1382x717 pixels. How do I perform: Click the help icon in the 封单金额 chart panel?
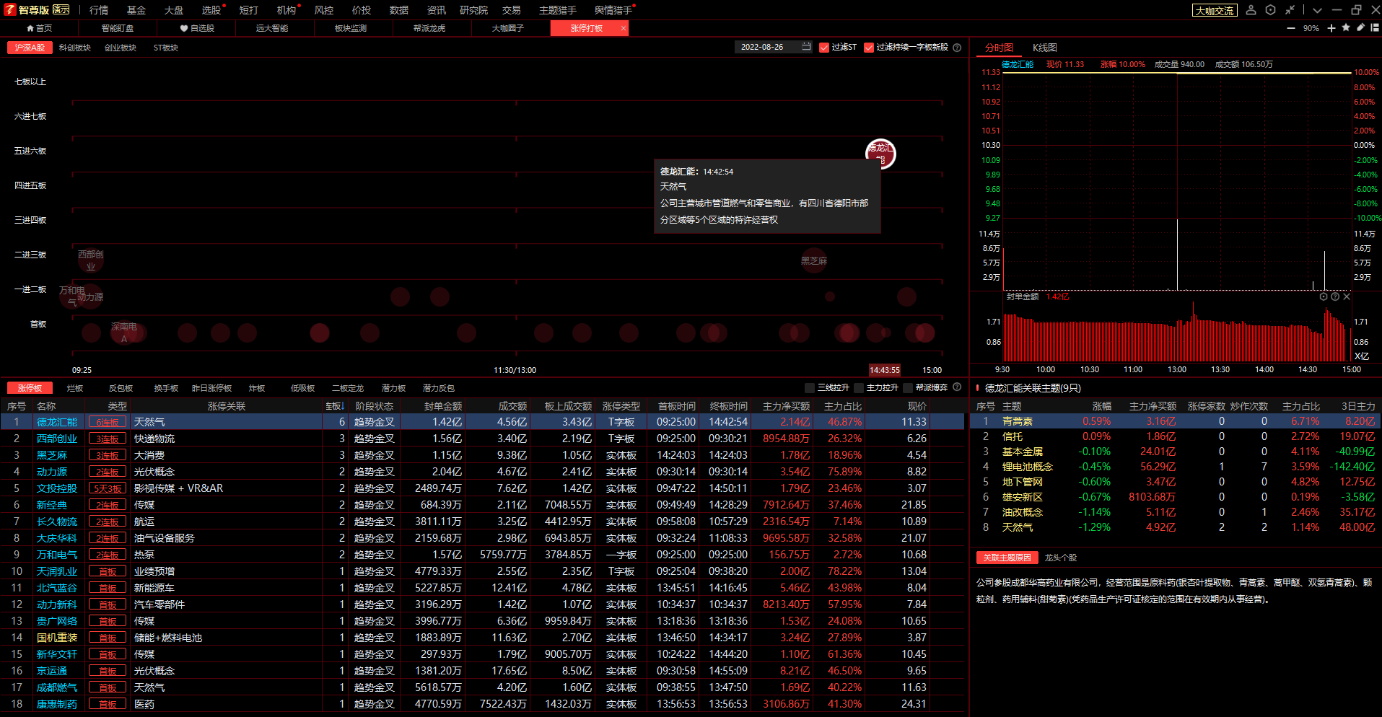tap(1335, 296)
